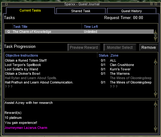
Task: Click description pane scroll up arrow
Action: [x=156, y=104]
